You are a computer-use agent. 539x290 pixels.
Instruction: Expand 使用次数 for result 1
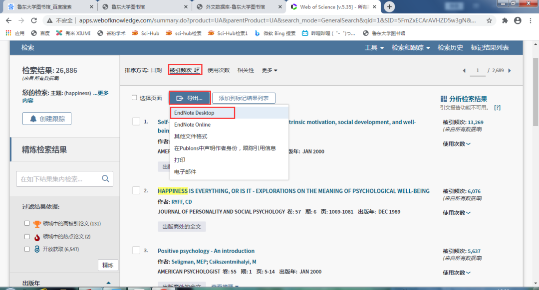457,144
